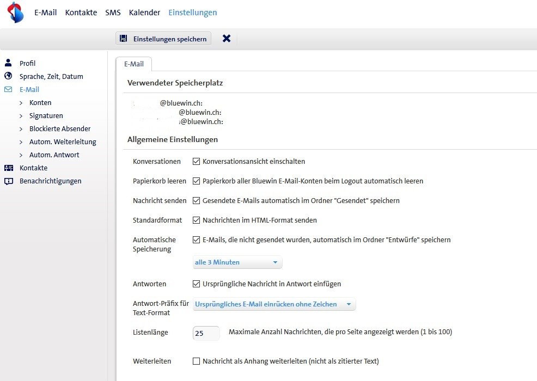The height and width of the screenshot is (381, 537).
Task: Click the Listenlänge input field showing 25
Action: click(206, 333)
